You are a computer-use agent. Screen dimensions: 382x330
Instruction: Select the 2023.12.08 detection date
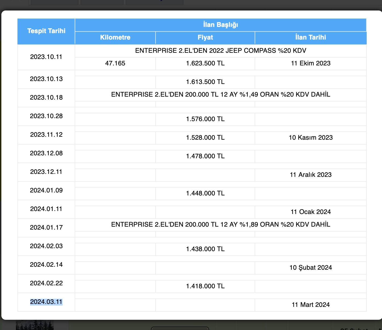pos(46,153)
